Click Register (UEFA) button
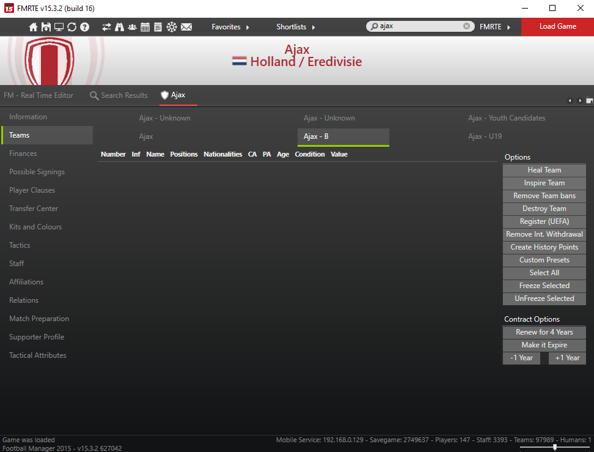 (544, 221)
